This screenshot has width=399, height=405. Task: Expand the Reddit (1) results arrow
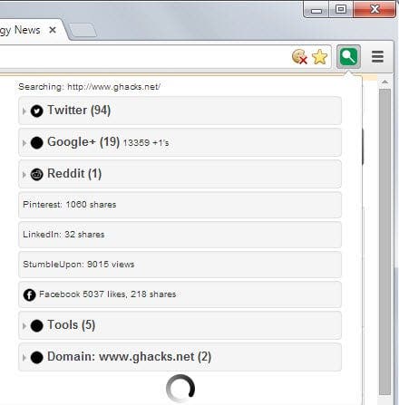click(x=24, y=174)
